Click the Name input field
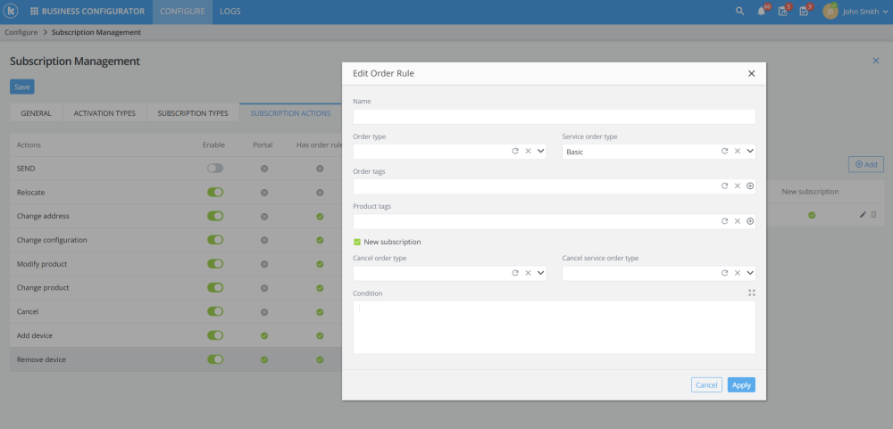Screen dimensions: 893x429 tap(555, 117)
